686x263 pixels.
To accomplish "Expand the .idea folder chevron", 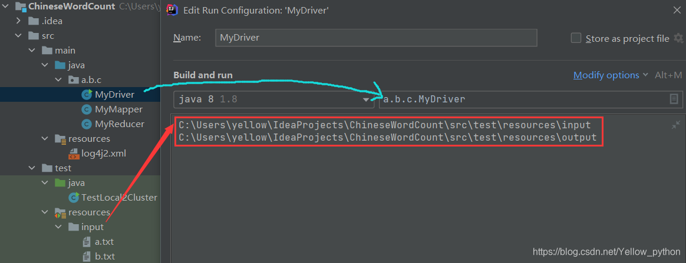I will tap(18, 21).
